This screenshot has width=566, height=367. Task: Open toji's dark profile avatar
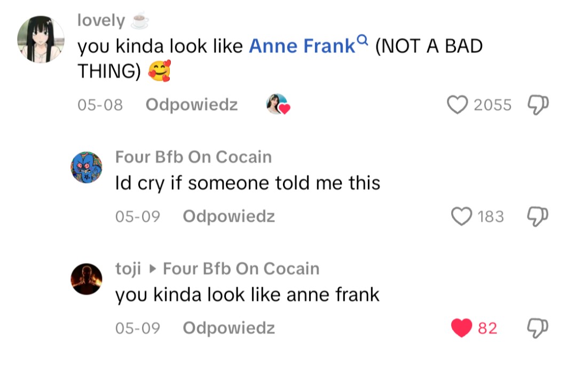click(87, 278)
